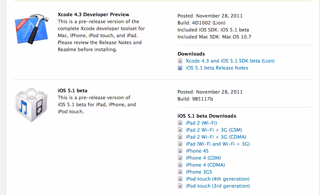Click file icon next to iPad 2 (Wi-Fi)

tap(180, 123)
